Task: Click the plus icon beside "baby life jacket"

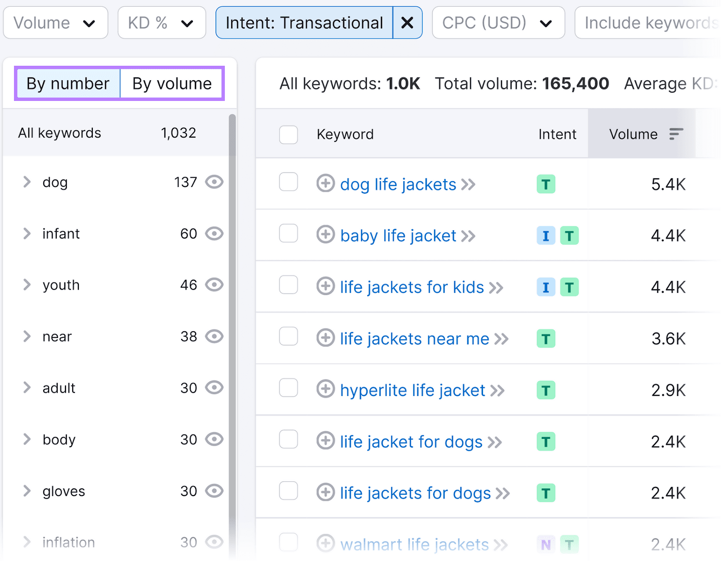Action: pyautogui.click(x=325, y=236)
